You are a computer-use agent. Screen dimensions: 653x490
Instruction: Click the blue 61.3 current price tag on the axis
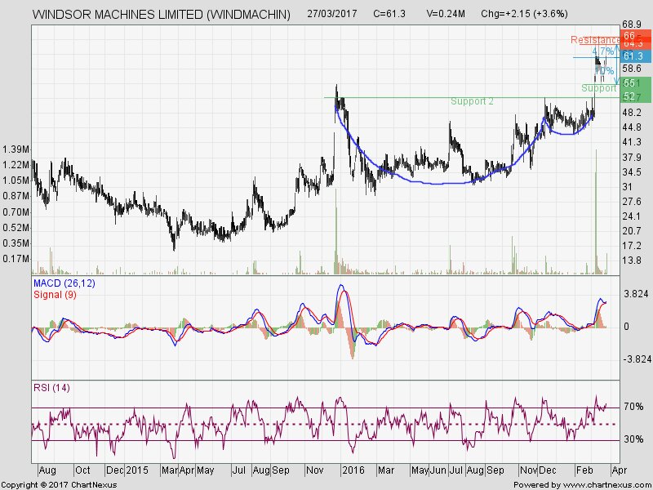[636, 56]
